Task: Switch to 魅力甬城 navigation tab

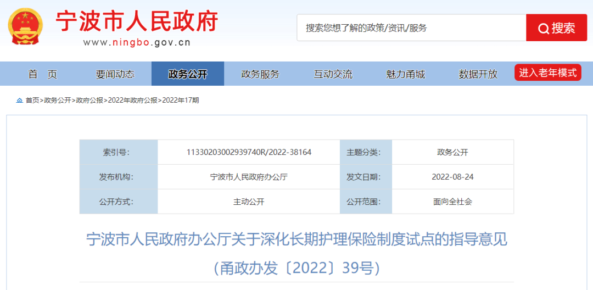Action: point(405,74)
